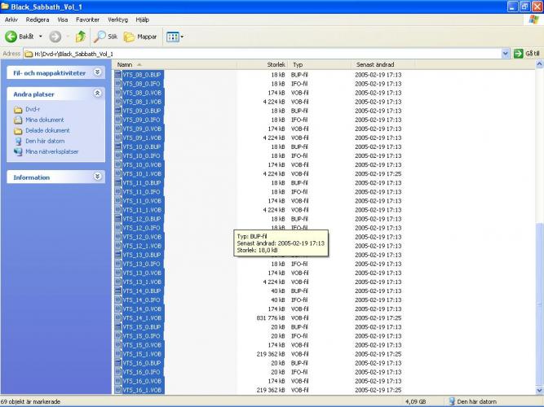This screenshot has height=407, width=544.
Task: Click the Gå till button
Action: point(528,54)
